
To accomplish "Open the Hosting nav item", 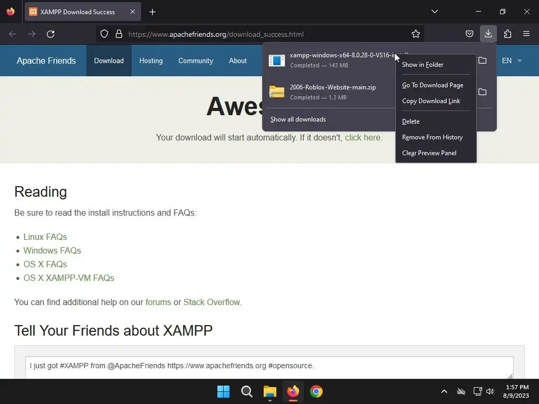I will [151, 61].
